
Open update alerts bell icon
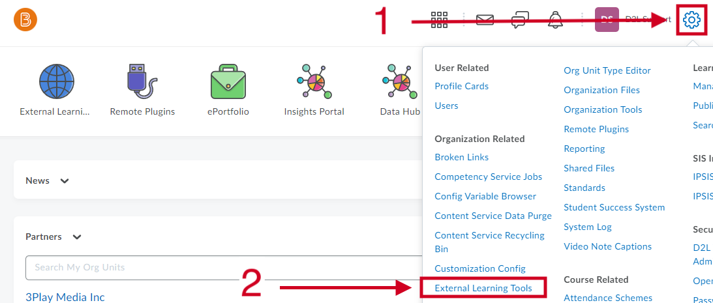[554, 20]
